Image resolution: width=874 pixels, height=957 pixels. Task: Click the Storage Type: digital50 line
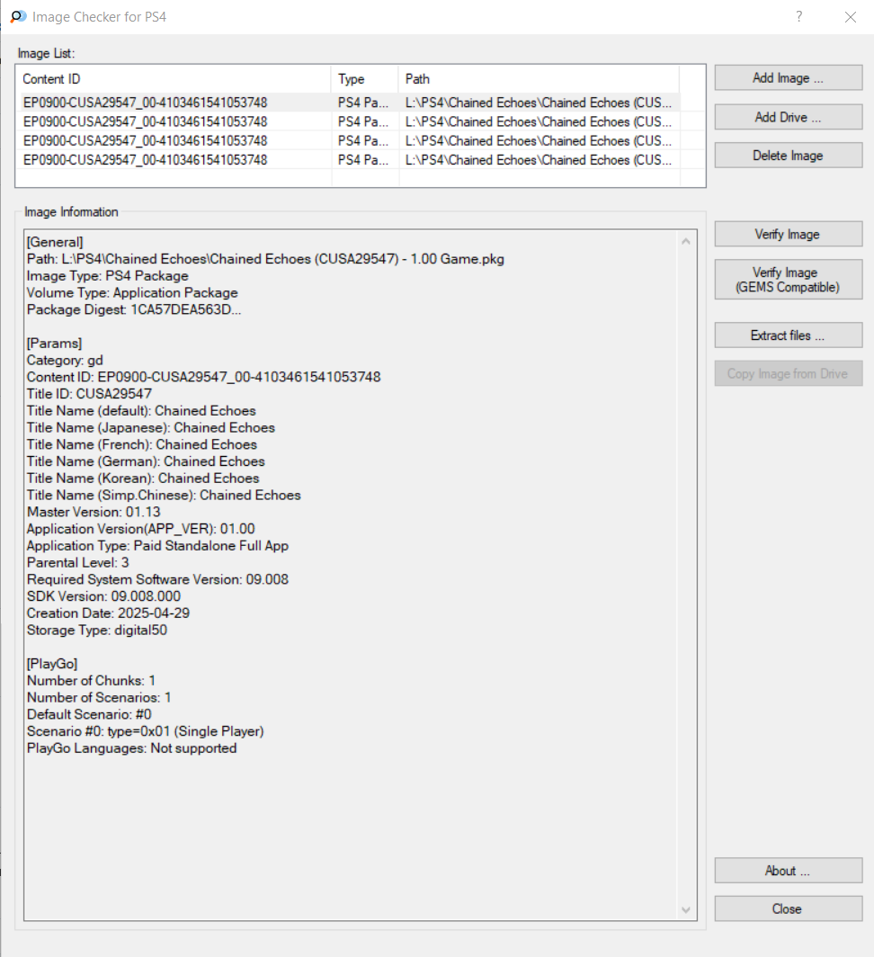click(x=97, y=631)
